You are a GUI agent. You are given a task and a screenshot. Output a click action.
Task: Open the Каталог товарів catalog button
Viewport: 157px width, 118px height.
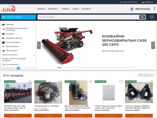18,17
